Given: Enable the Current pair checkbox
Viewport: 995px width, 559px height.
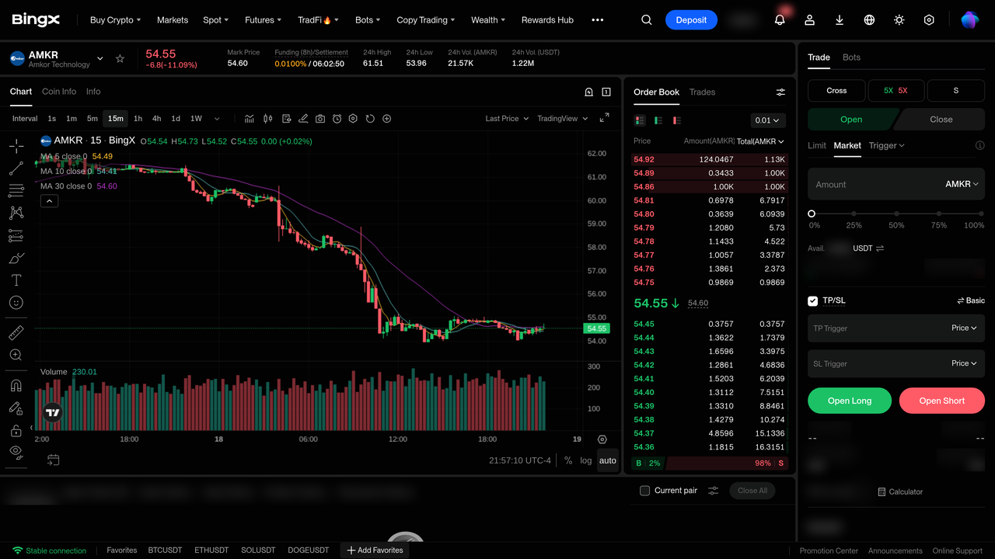Looking at the screenshot, I should [x=644, y=491].
